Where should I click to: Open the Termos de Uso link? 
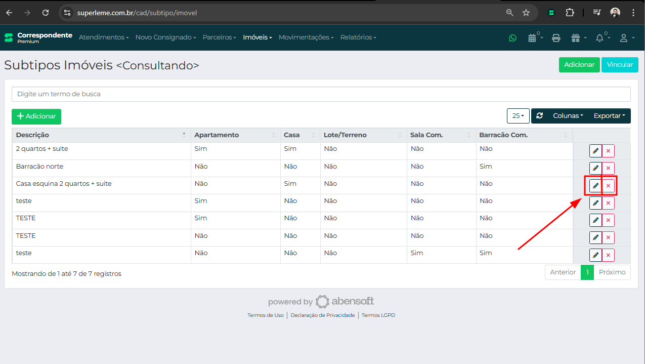pos(266,315)
